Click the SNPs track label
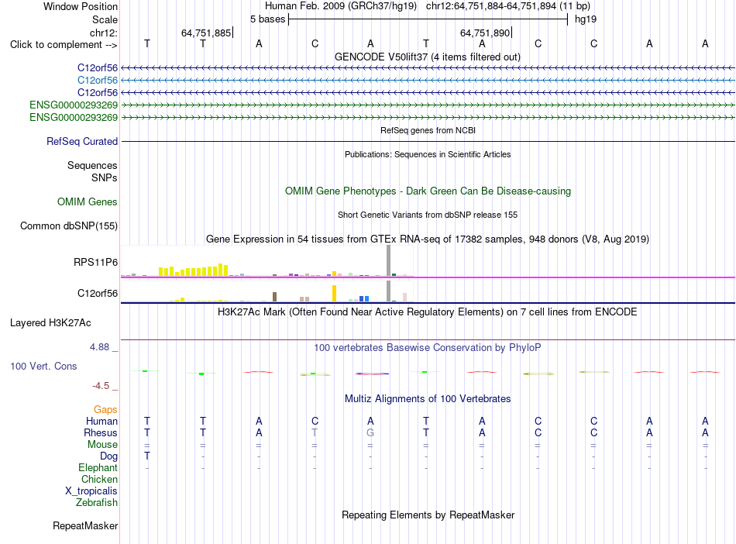Image resolution: width=736 pixels, height=544 pixels. [x=105, y=178]
